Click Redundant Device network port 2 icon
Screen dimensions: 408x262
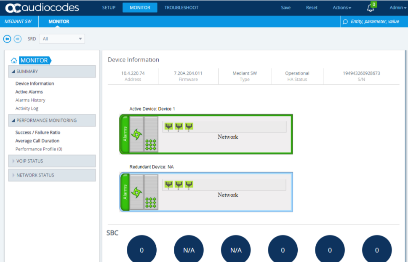coord(179,184)
